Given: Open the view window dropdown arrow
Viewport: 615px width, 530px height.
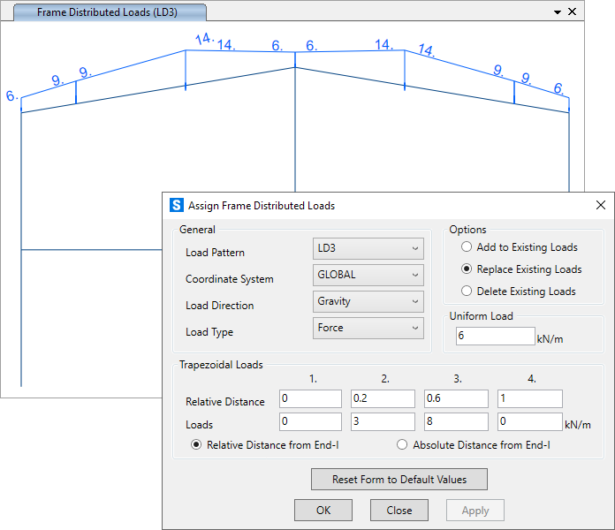Looking at the screenshot, I should tap(557, 12).
